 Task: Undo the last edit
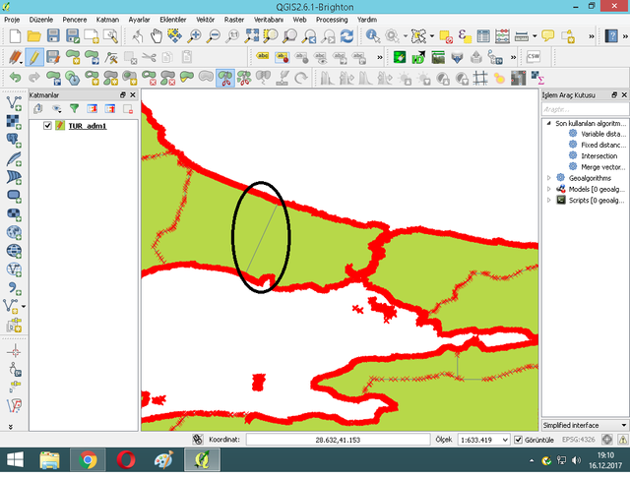[x=16, y=78]
